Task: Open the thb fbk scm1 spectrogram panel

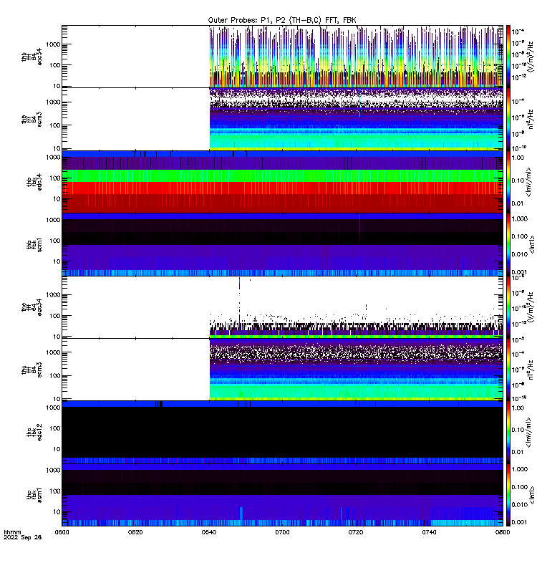Action: pos(282,244)
